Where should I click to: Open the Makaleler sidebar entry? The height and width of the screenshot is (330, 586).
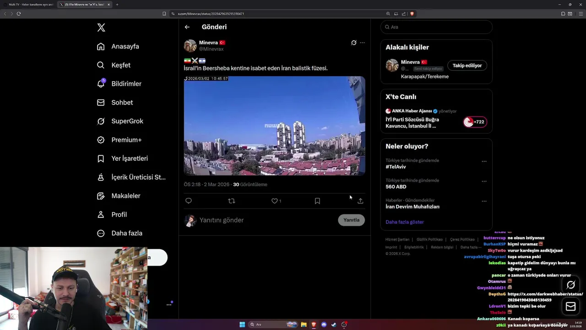119,196
